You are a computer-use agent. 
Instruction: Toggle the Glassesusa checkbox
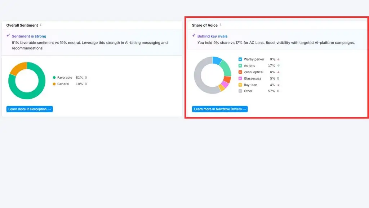click(x=240, y=78)
